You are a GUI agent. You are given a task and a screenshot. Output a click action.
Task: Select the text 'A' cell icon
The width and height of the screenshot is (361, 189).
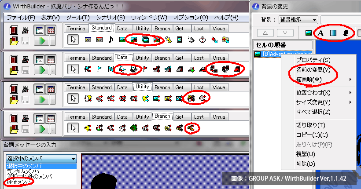[321, 33]
